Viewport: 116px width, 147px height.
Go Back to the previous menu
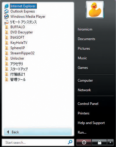click(x=38, y=132)
